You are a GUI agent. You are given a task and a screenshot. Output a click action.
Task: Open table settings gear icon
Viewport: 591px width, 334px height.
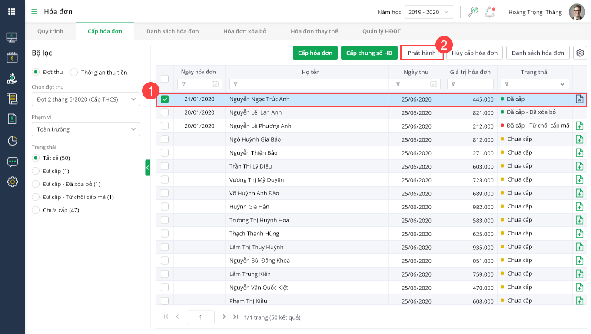(580, 53)
